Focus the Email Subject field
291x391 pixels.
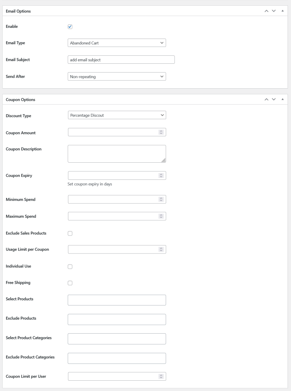tap(121, 60)
